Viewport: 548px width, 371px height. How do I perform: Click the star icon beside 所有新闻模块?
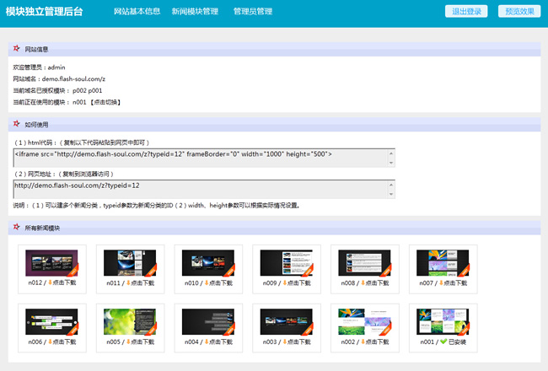[x=17, y=228]
